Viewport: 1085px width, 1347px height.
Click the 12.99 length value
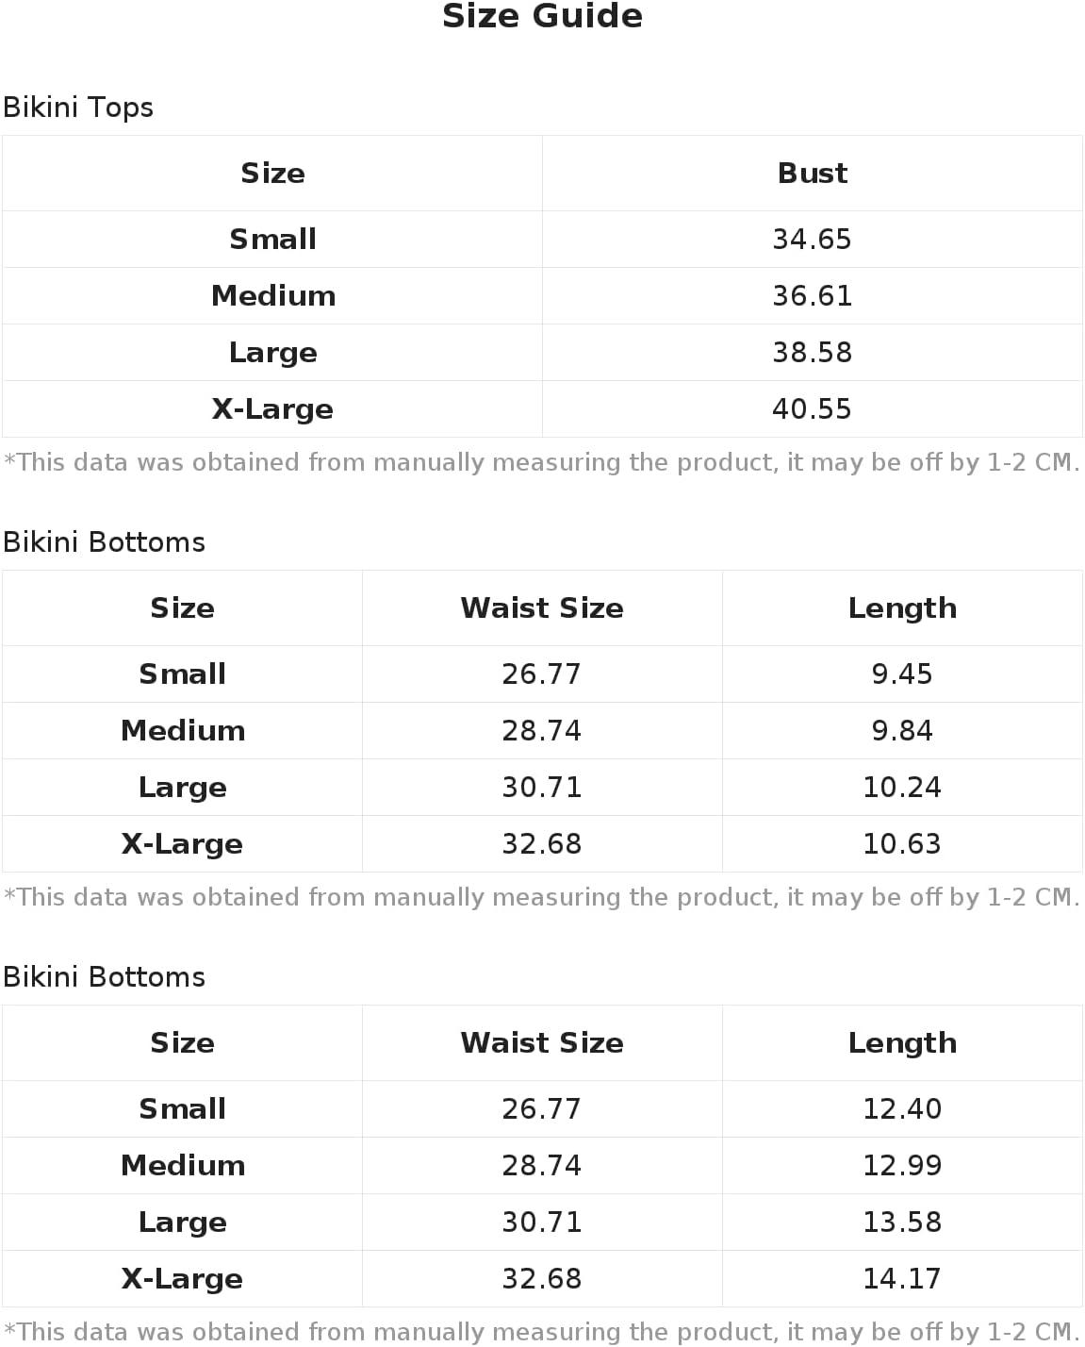click(x=902, y=1166)
